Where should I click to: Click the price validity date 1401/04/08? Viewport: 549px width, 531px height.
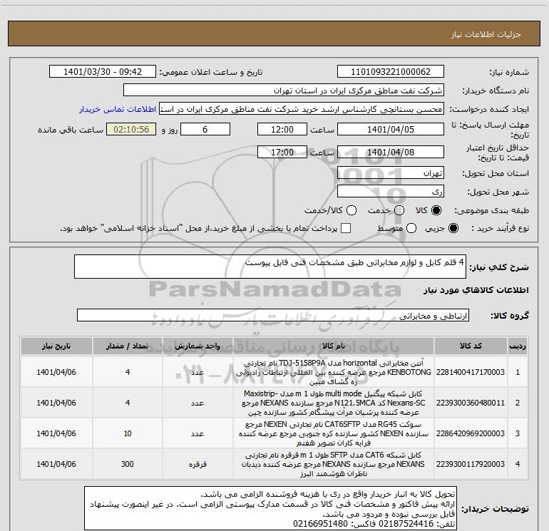(391, 152)
